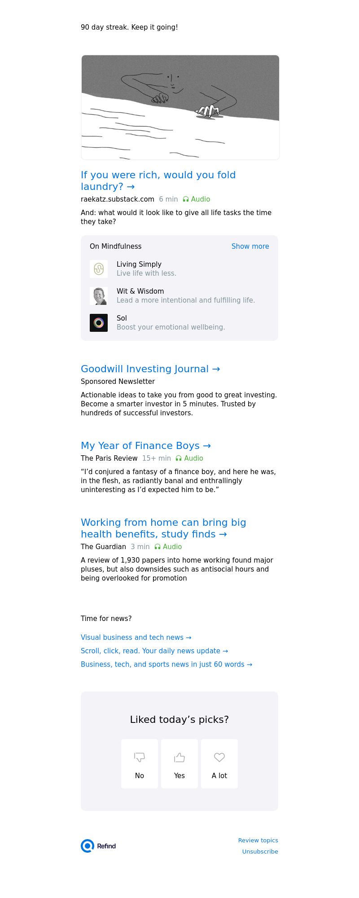Click the Review topics link
Image resolution: width=359 pixels, height=898 pixels.
coord(258,841)
